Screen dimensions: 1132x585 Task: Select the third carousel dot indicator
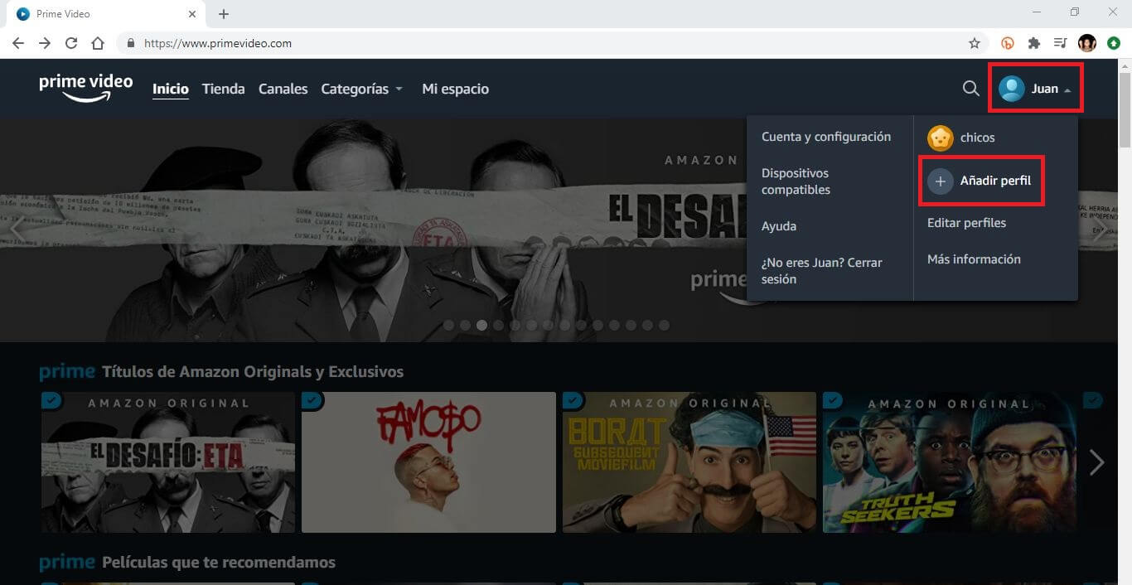[x=481, y=325]
